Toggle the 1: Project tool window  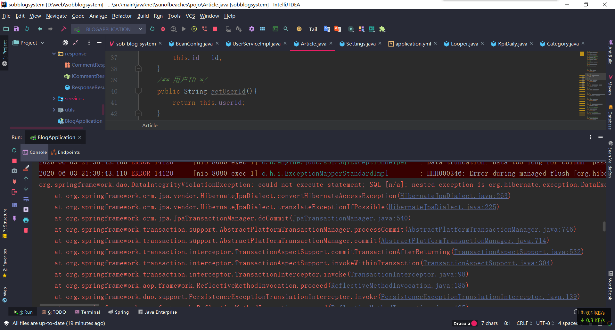pyautogui.click(x=4, y=53)
